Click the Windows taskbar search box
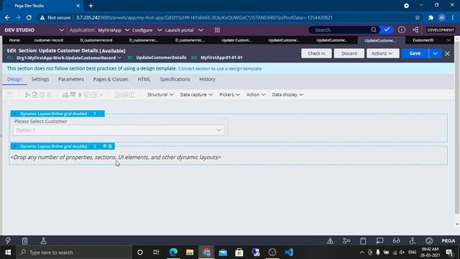This screenshot has width=460, height=259. [74, 253]
